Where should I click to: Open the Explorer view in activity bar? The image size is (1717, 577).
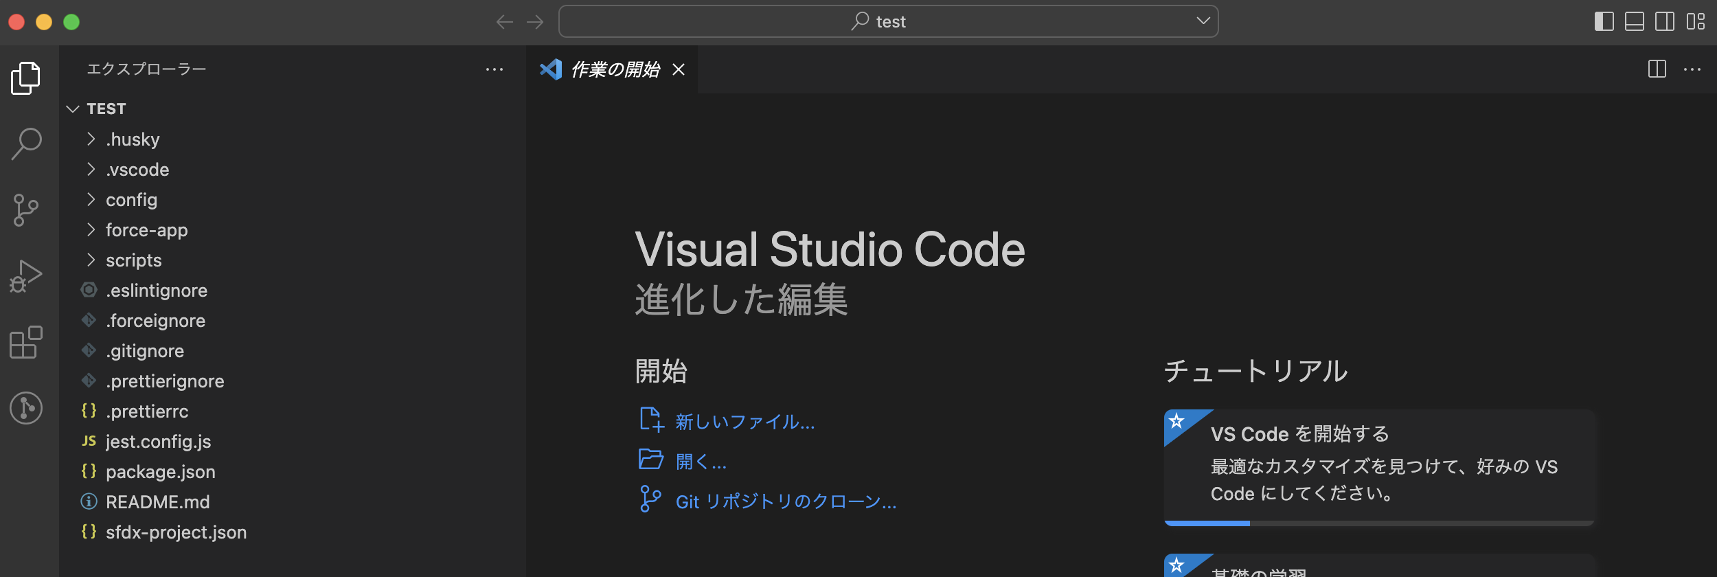pos(26,78)
